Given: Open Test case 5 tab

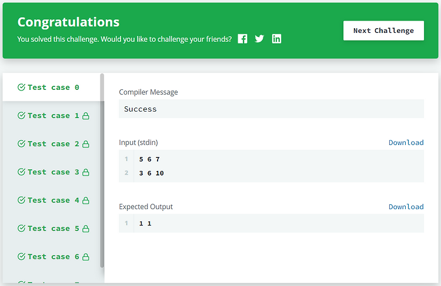Looking at the screenshot, I should tap(52, 228).
